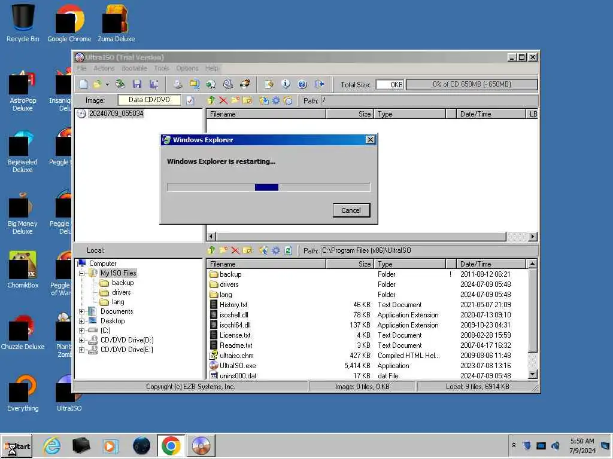Open the Tools menu

point(162,68)
